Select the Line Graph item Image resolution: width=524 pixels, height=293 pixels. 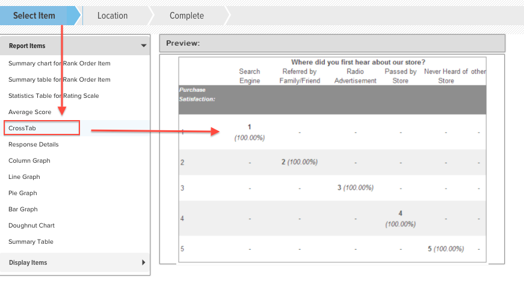coord(24,177)
